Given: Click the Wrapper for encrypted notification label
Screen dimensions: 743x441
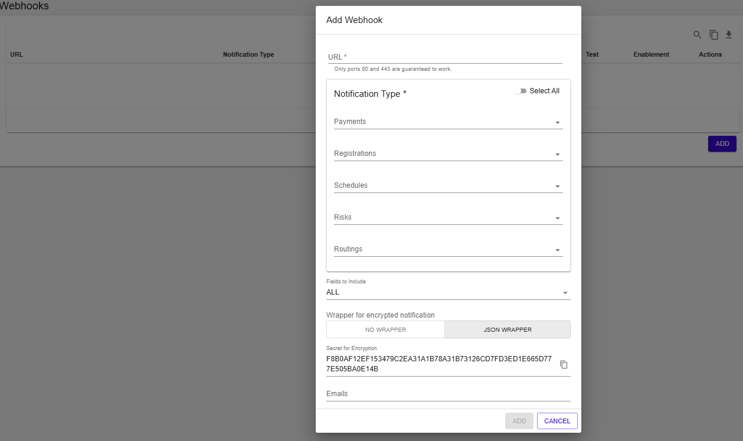Looking at the screenshot, I should click(381, 315).
